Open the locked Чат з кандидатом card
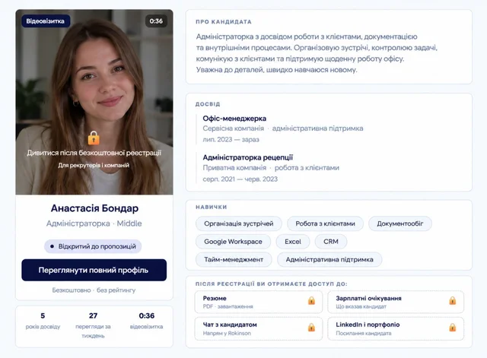Image resolution: width=487 pixels, height=358 pixels. click(x=259, y=329)
